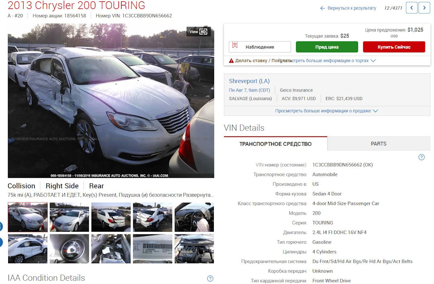Select the odometer gauge thumbnail

70,249
